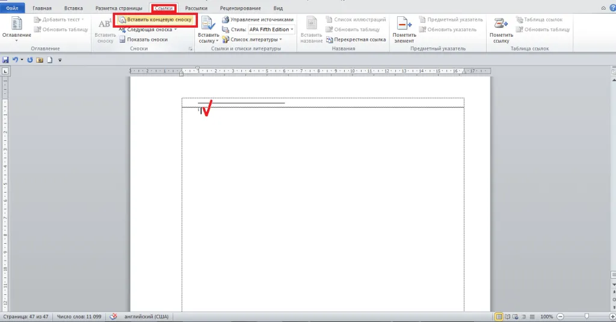The height and width of the screenshot is (322, 616).
Task: Open the Сноски group dialog launcher
Action: click(191, 49)
